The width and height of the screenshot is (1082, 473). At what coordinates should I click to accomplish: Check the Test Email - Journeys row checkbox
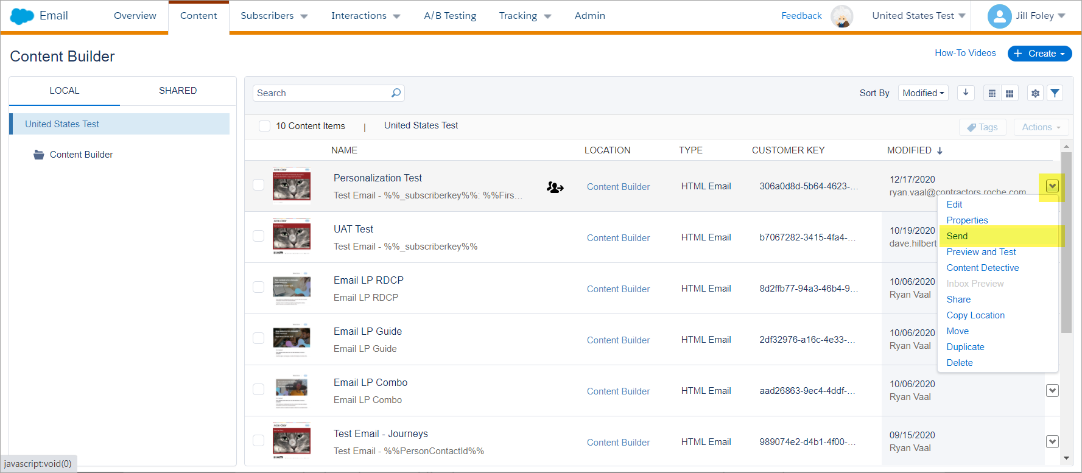coord(258,440)
